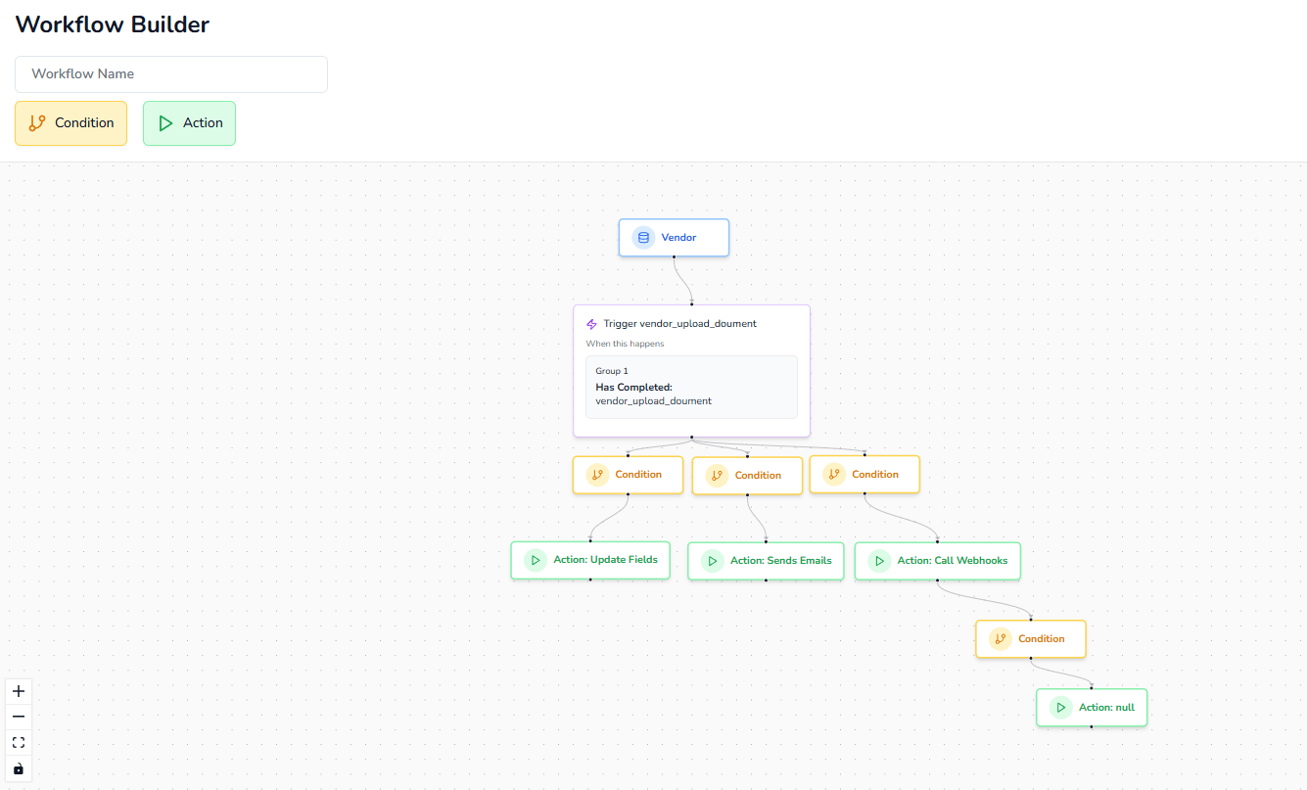Toggle the canvas interactivity lock
Screen dimensions: 1307x790
(18, 767)
